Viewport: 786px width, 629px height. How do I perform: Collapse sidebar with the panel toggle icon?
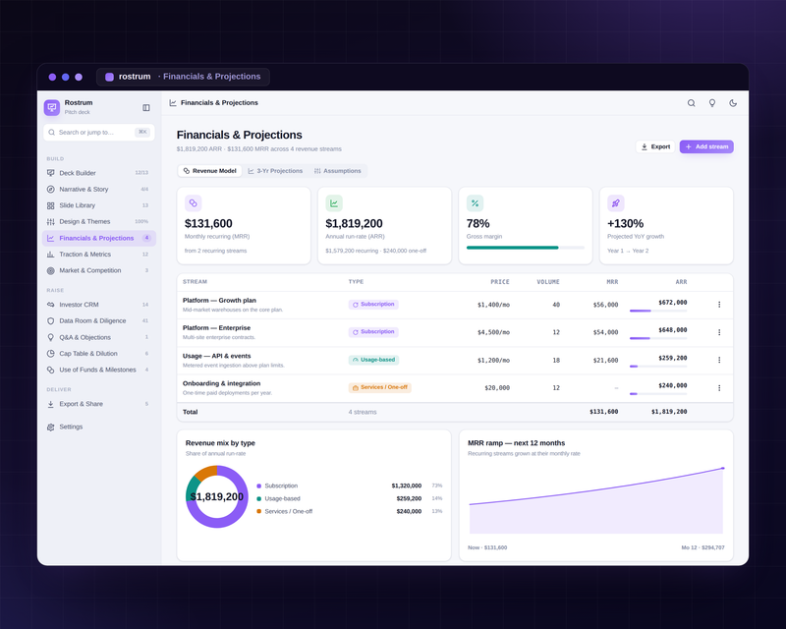pos(145,107)
